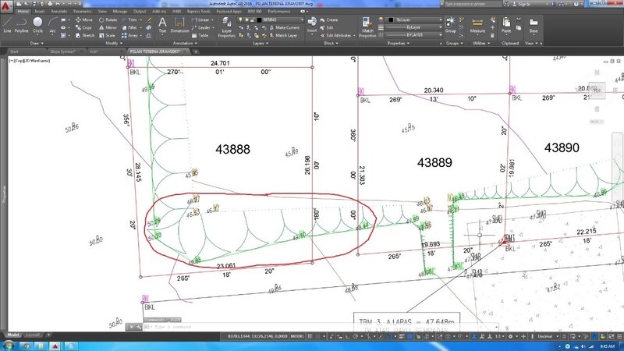
Task: Toggle MODEL space button in status bar
Action: [x=296, y=335]
